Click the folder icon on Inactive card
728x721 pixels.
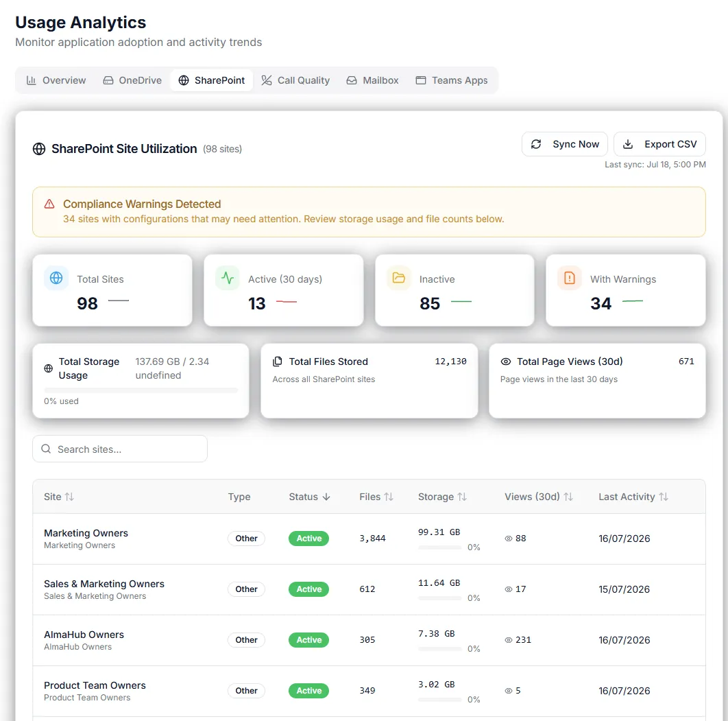399,278
